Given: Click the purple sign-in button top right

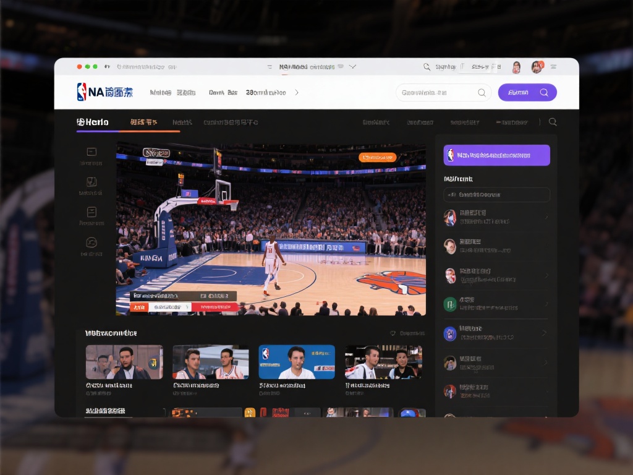Looking at the screenshot, I should (x=527, y=92).
